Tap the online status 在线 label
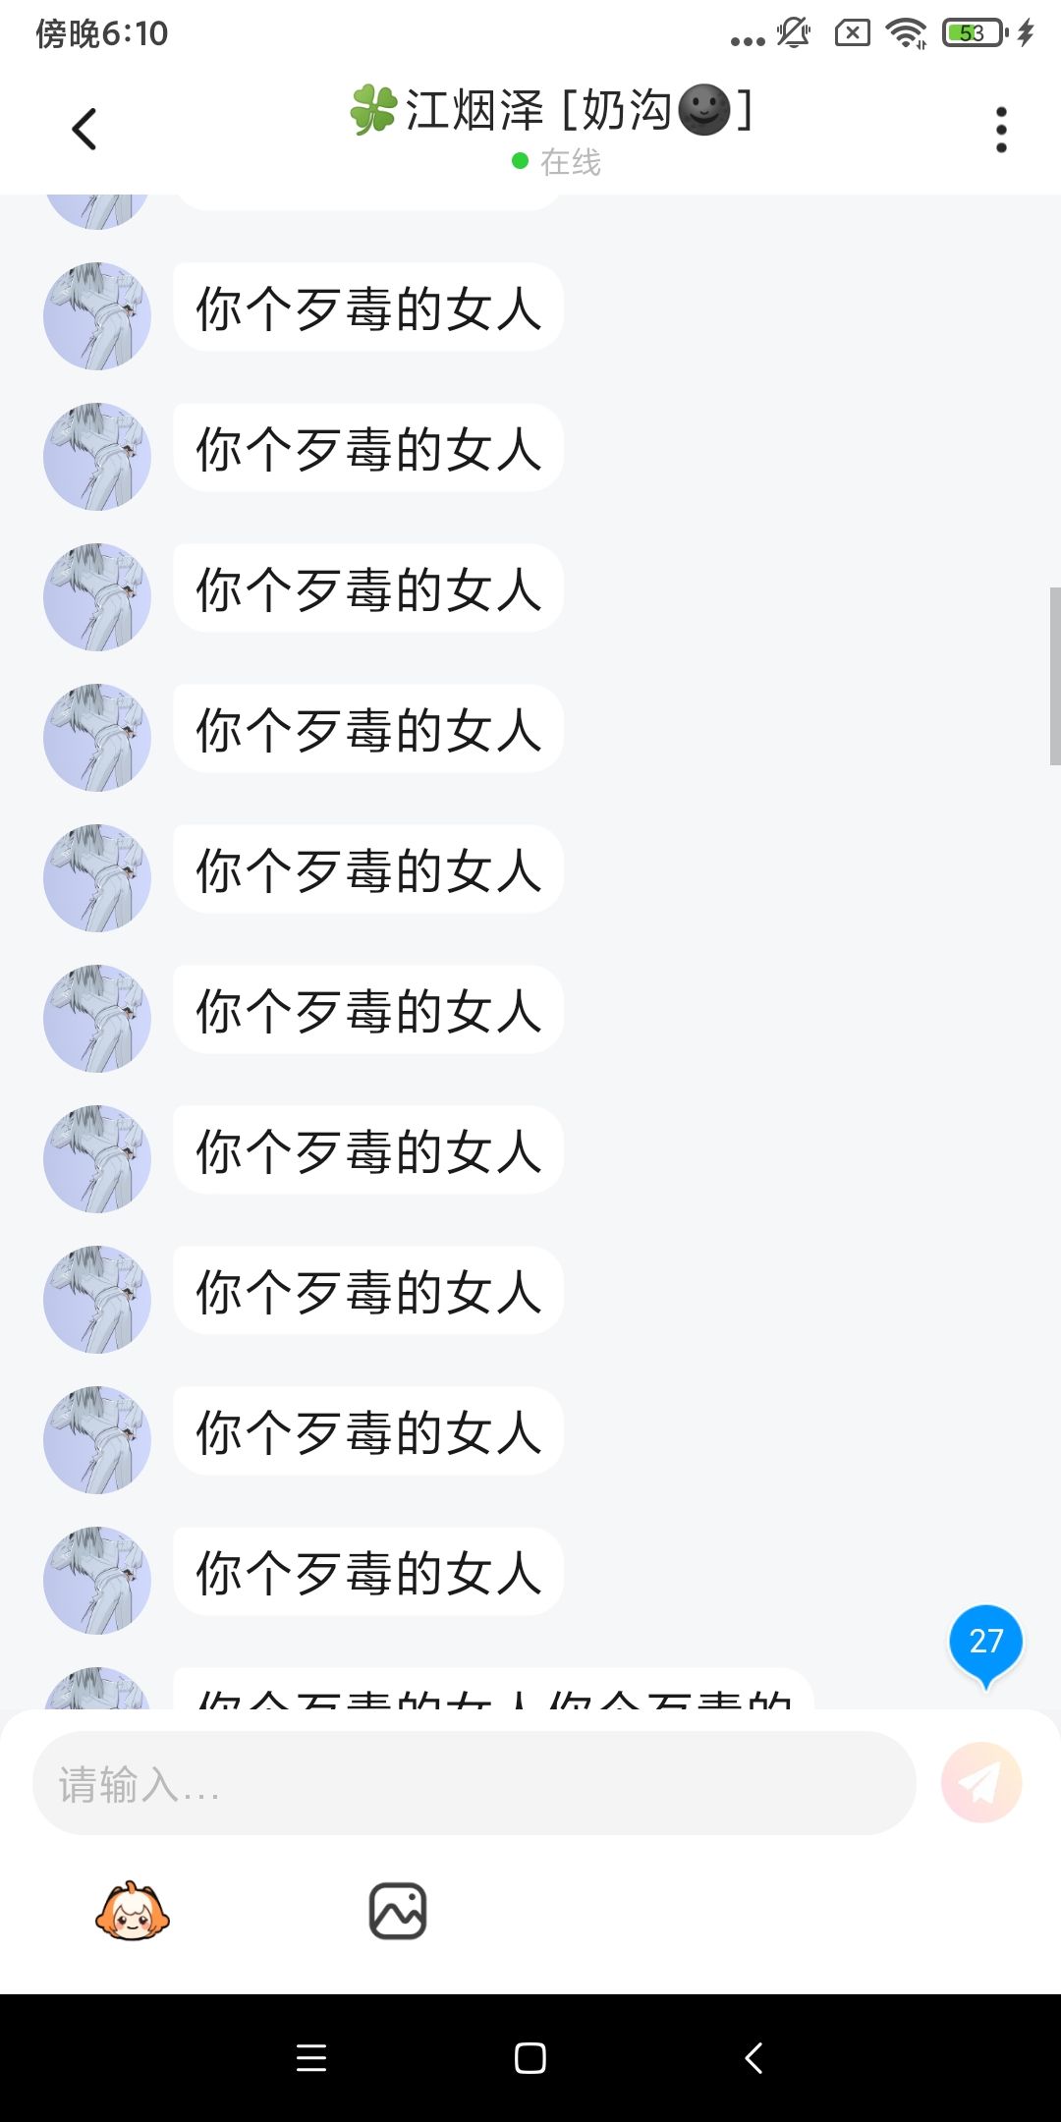1061x2122 pixels. coord(570,162)
